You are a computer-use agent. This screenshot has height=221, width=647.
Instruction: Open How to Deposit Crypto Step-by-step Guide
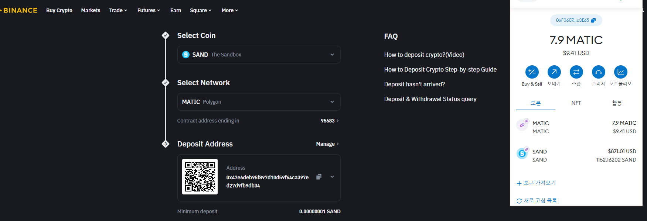tap(440, 69)
